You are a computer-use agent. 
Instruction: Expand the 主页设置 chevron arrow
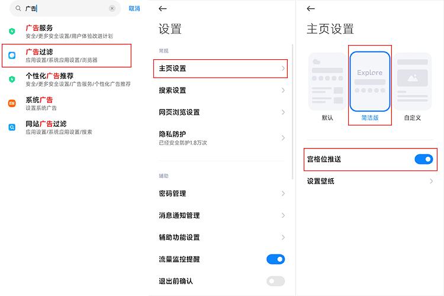point(283,69)
